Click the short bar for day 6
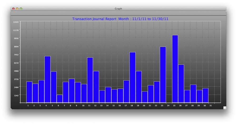Screen dimensions: 237x124 coord(60,99)
